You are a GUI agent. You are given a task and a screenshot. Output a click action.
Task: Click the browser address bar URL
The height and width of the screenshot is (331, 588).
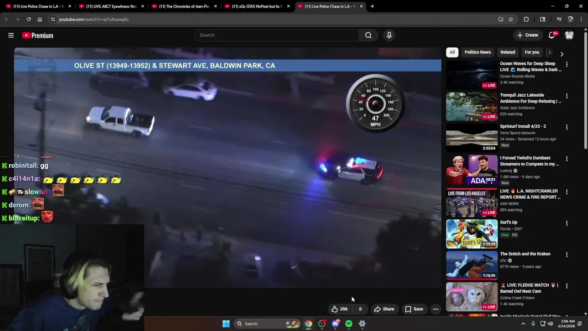point(94,19)
